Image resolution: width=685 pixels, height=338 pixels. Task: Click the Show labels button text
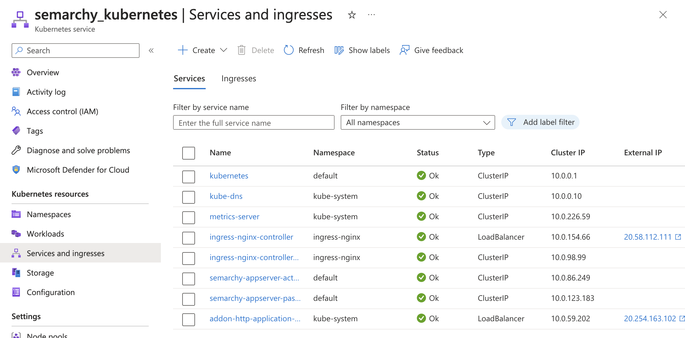tap(369, 50)
